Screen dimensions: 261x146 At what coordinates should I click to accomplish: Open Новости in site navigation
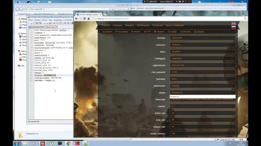pyautogui.click(x=105, y=25)
